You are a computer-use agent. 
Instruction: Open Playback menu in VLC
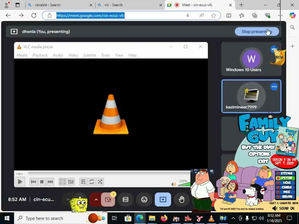[40, 55]
